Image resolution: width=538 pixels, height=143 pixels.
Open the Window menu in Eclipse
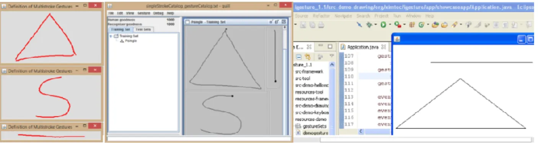(x=413, y=16)
